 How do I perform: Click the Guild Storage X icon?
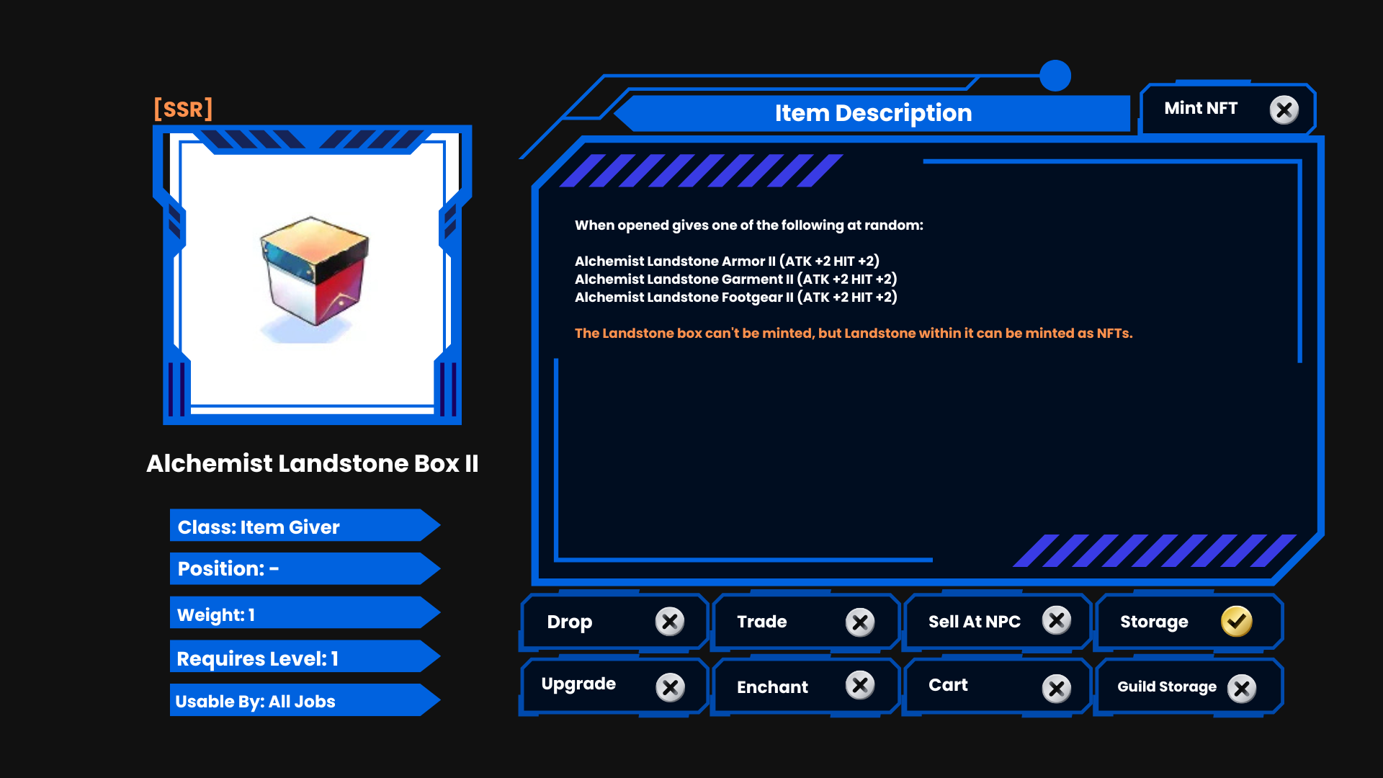(x=1242, y=689)
